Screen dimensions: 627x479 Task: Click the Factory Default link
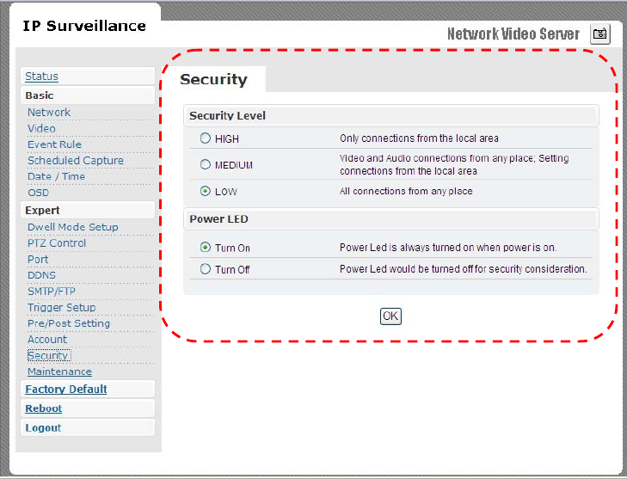click(66, 390)
